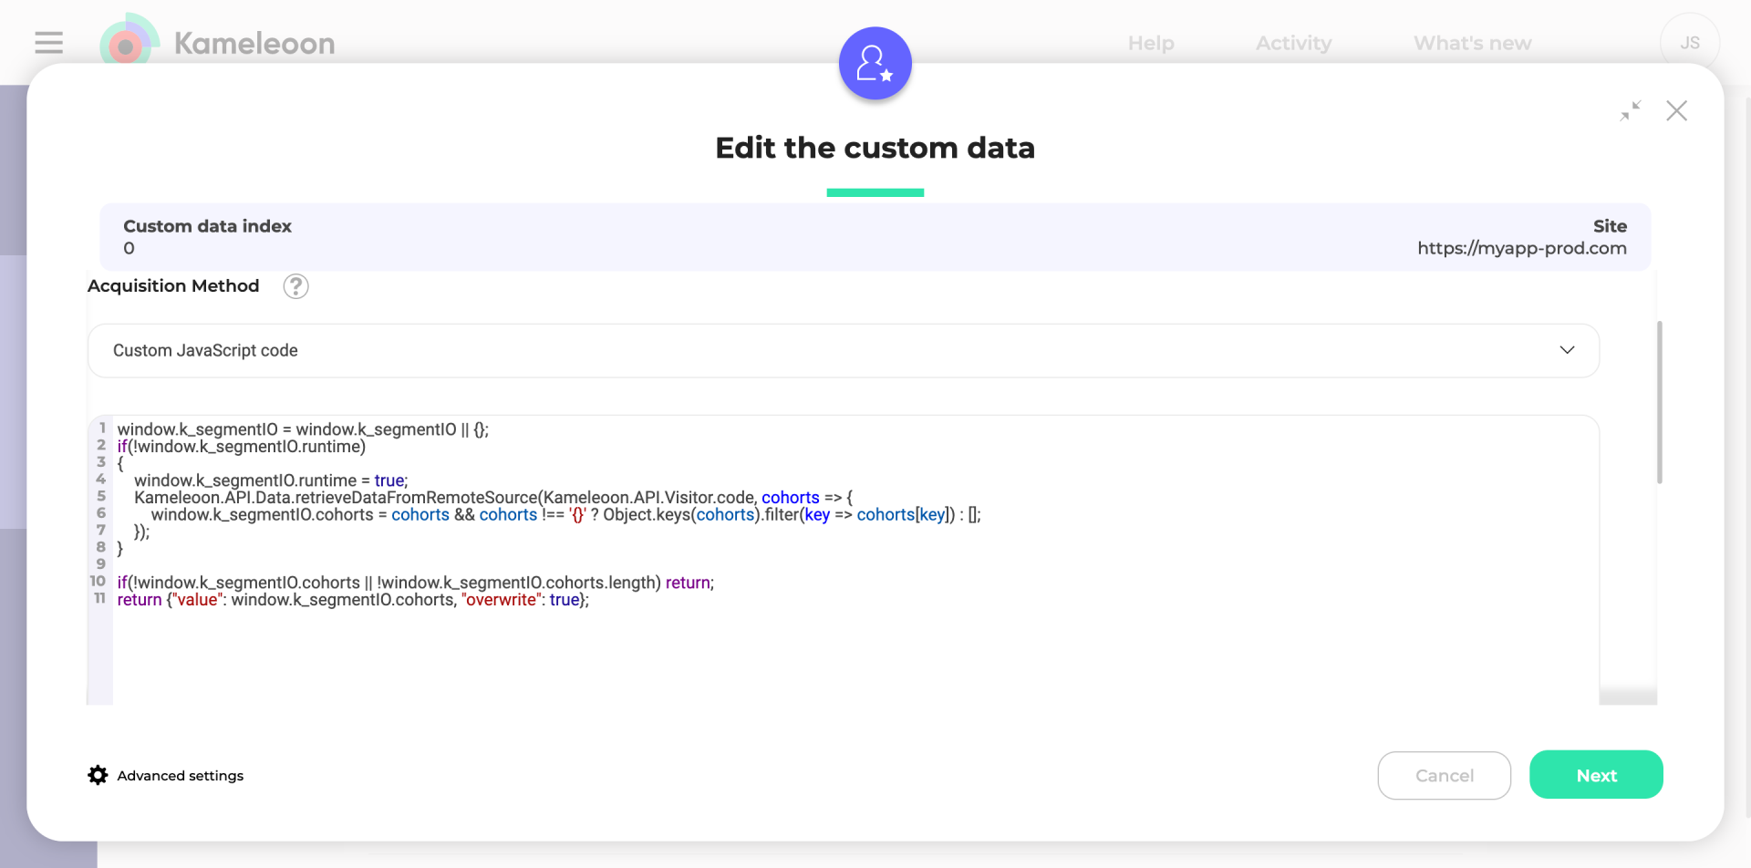Open Advanced settings via the gear icon
1751x868 pixels.
click(x=98, y=775)
